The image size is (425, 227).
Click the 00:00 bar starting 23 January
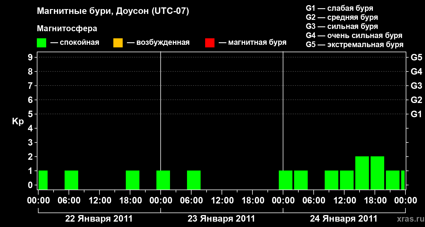[x=163, y=180]
